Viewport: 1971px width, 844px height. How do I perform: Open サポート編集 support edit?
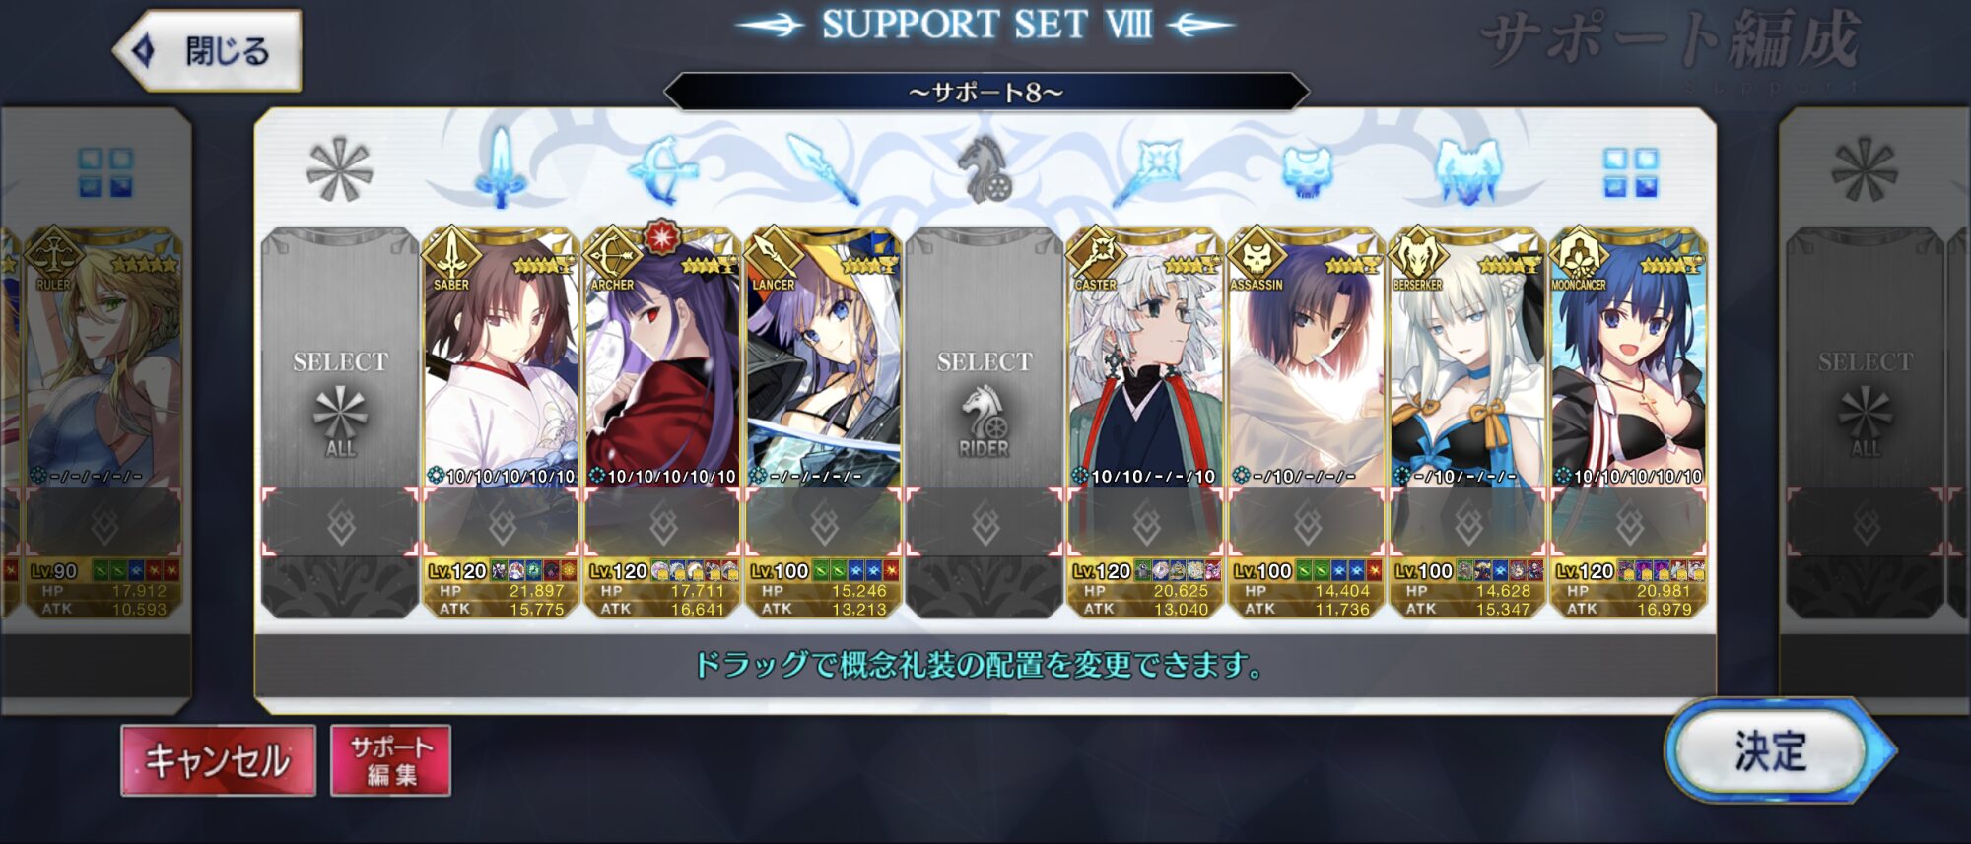click(390, 760)
